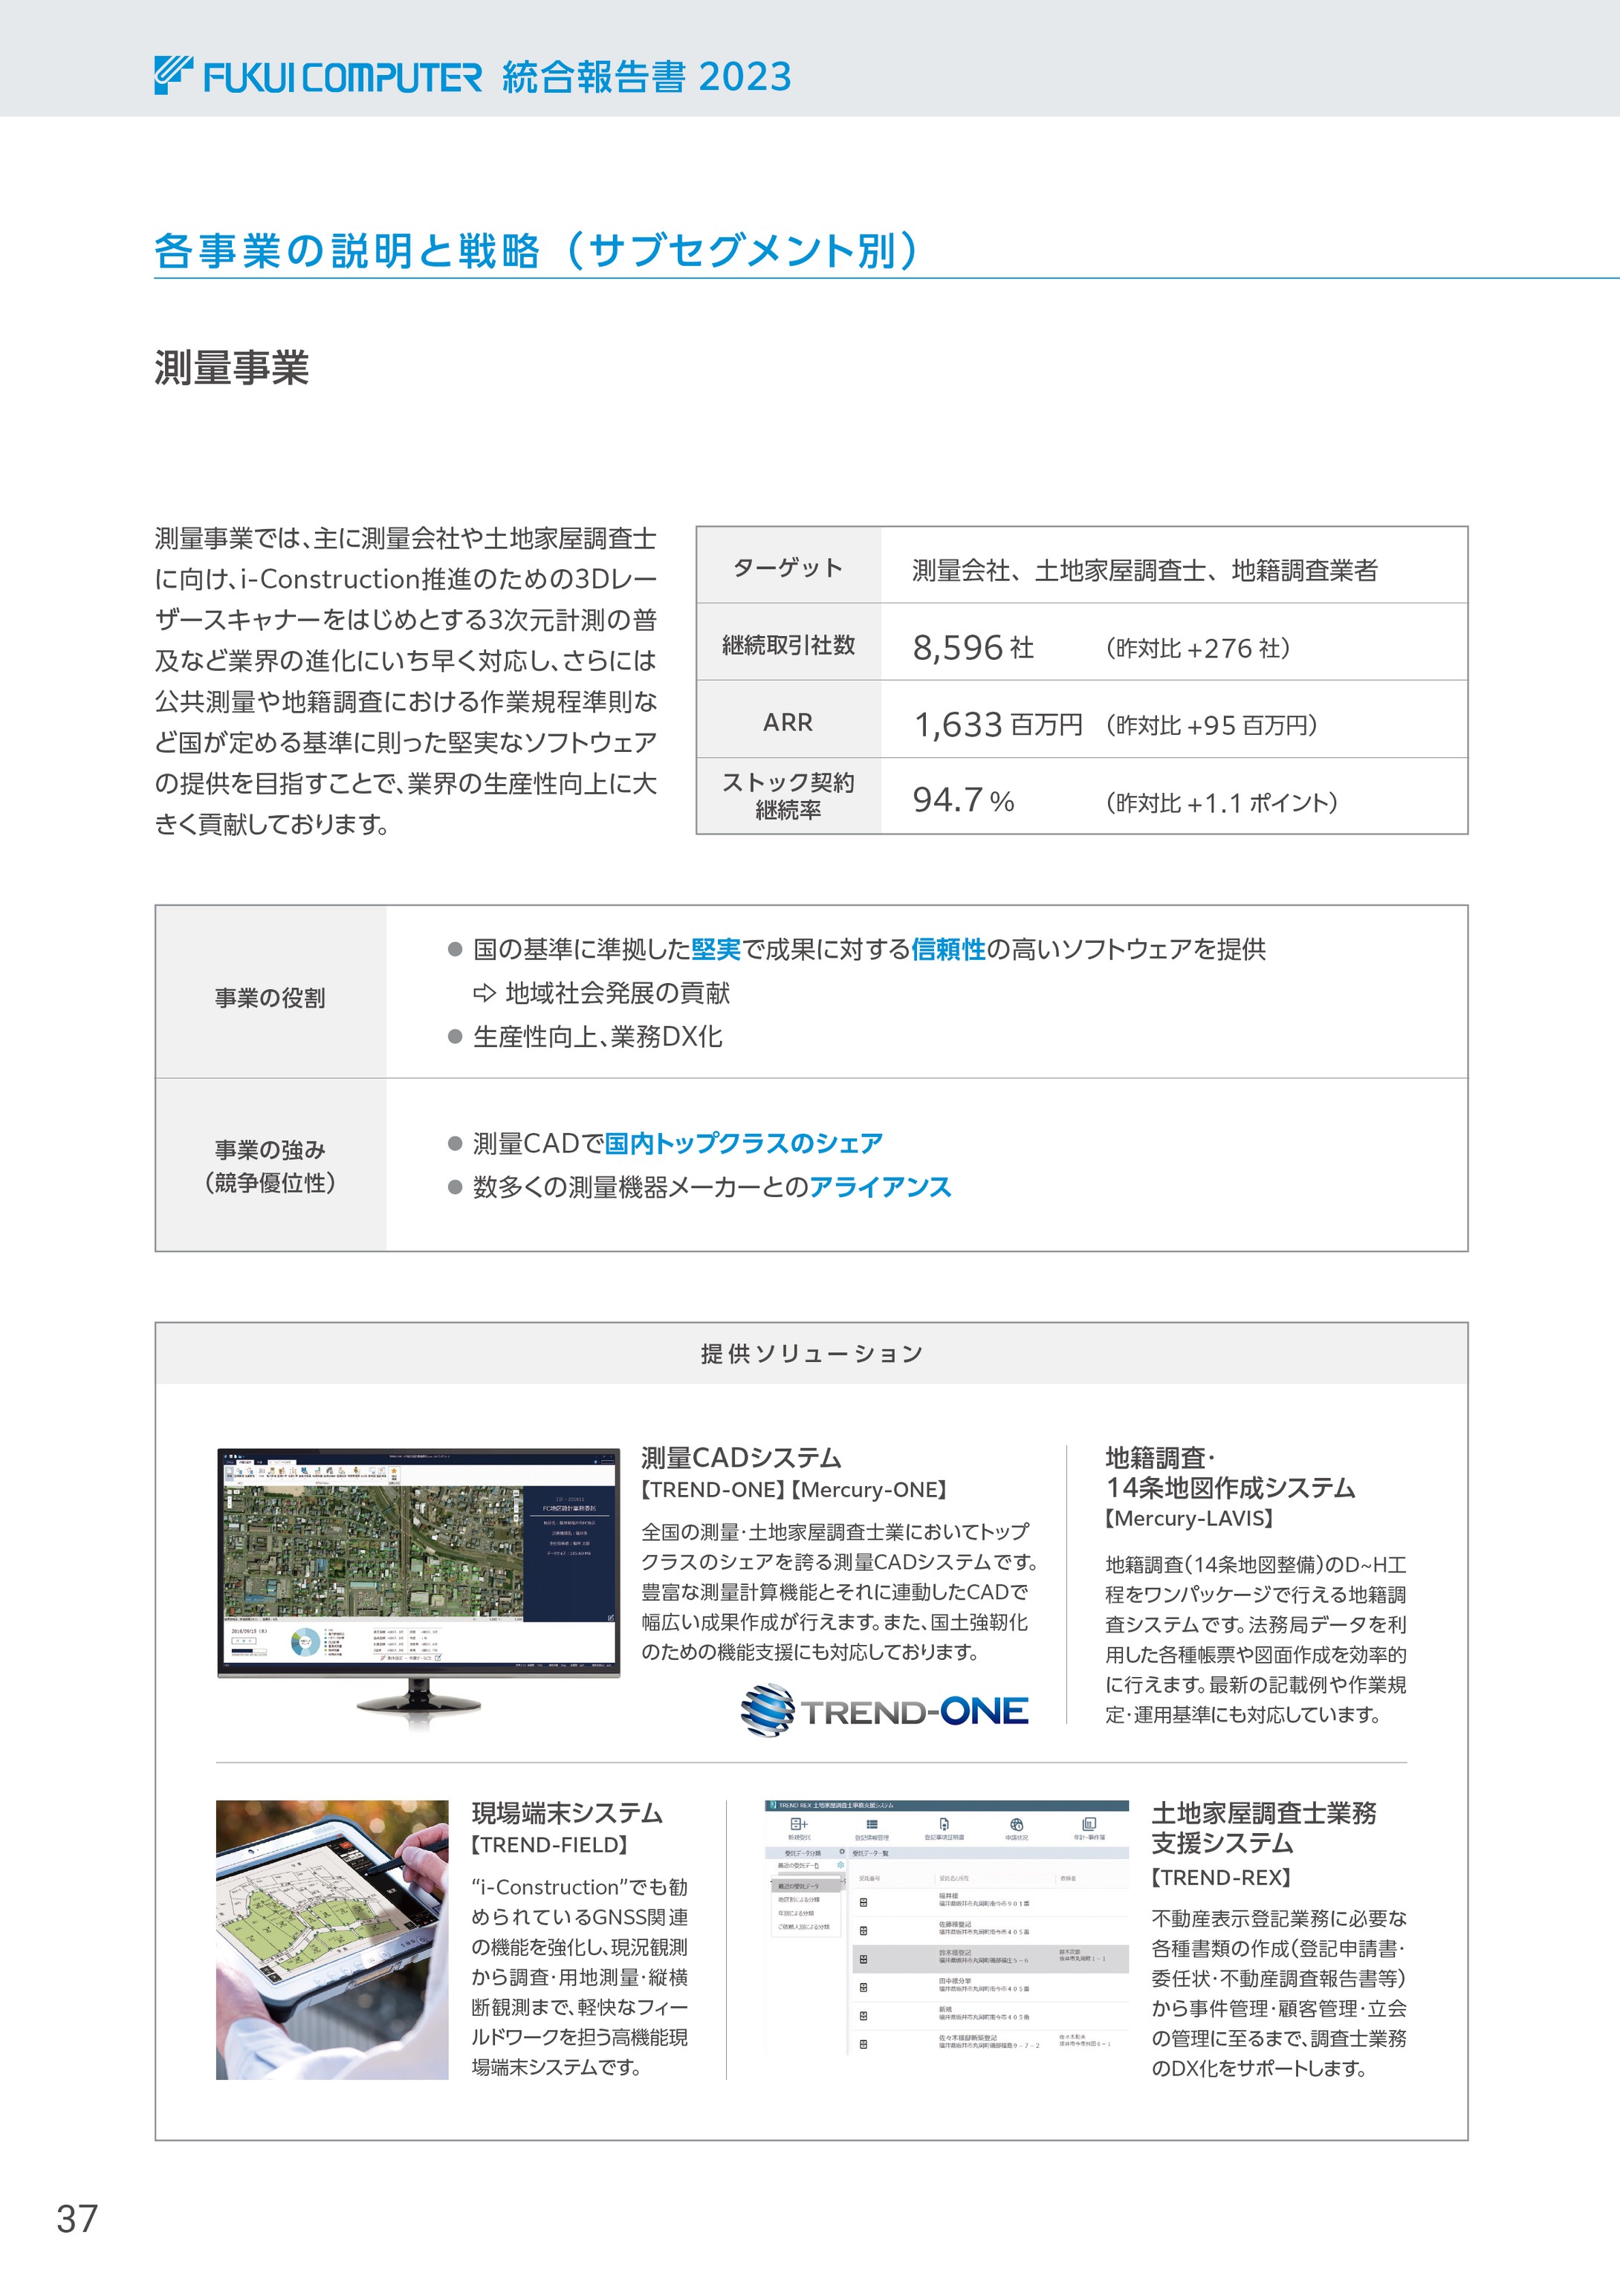Click the ARR table label

pyautogui.click(x=788, y=722)
